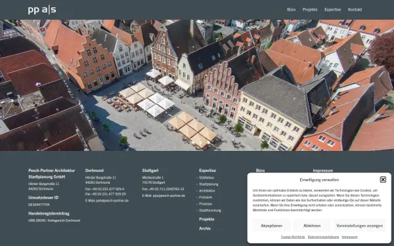
Task: Click the Einwilligung verwalten dialog title
Action: click(x=319, y=180)
